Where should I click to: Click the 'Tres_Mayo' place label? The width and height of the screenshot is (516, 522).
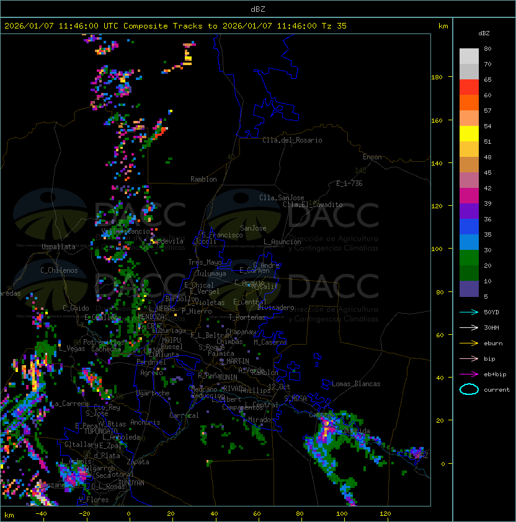coord(205,262)
